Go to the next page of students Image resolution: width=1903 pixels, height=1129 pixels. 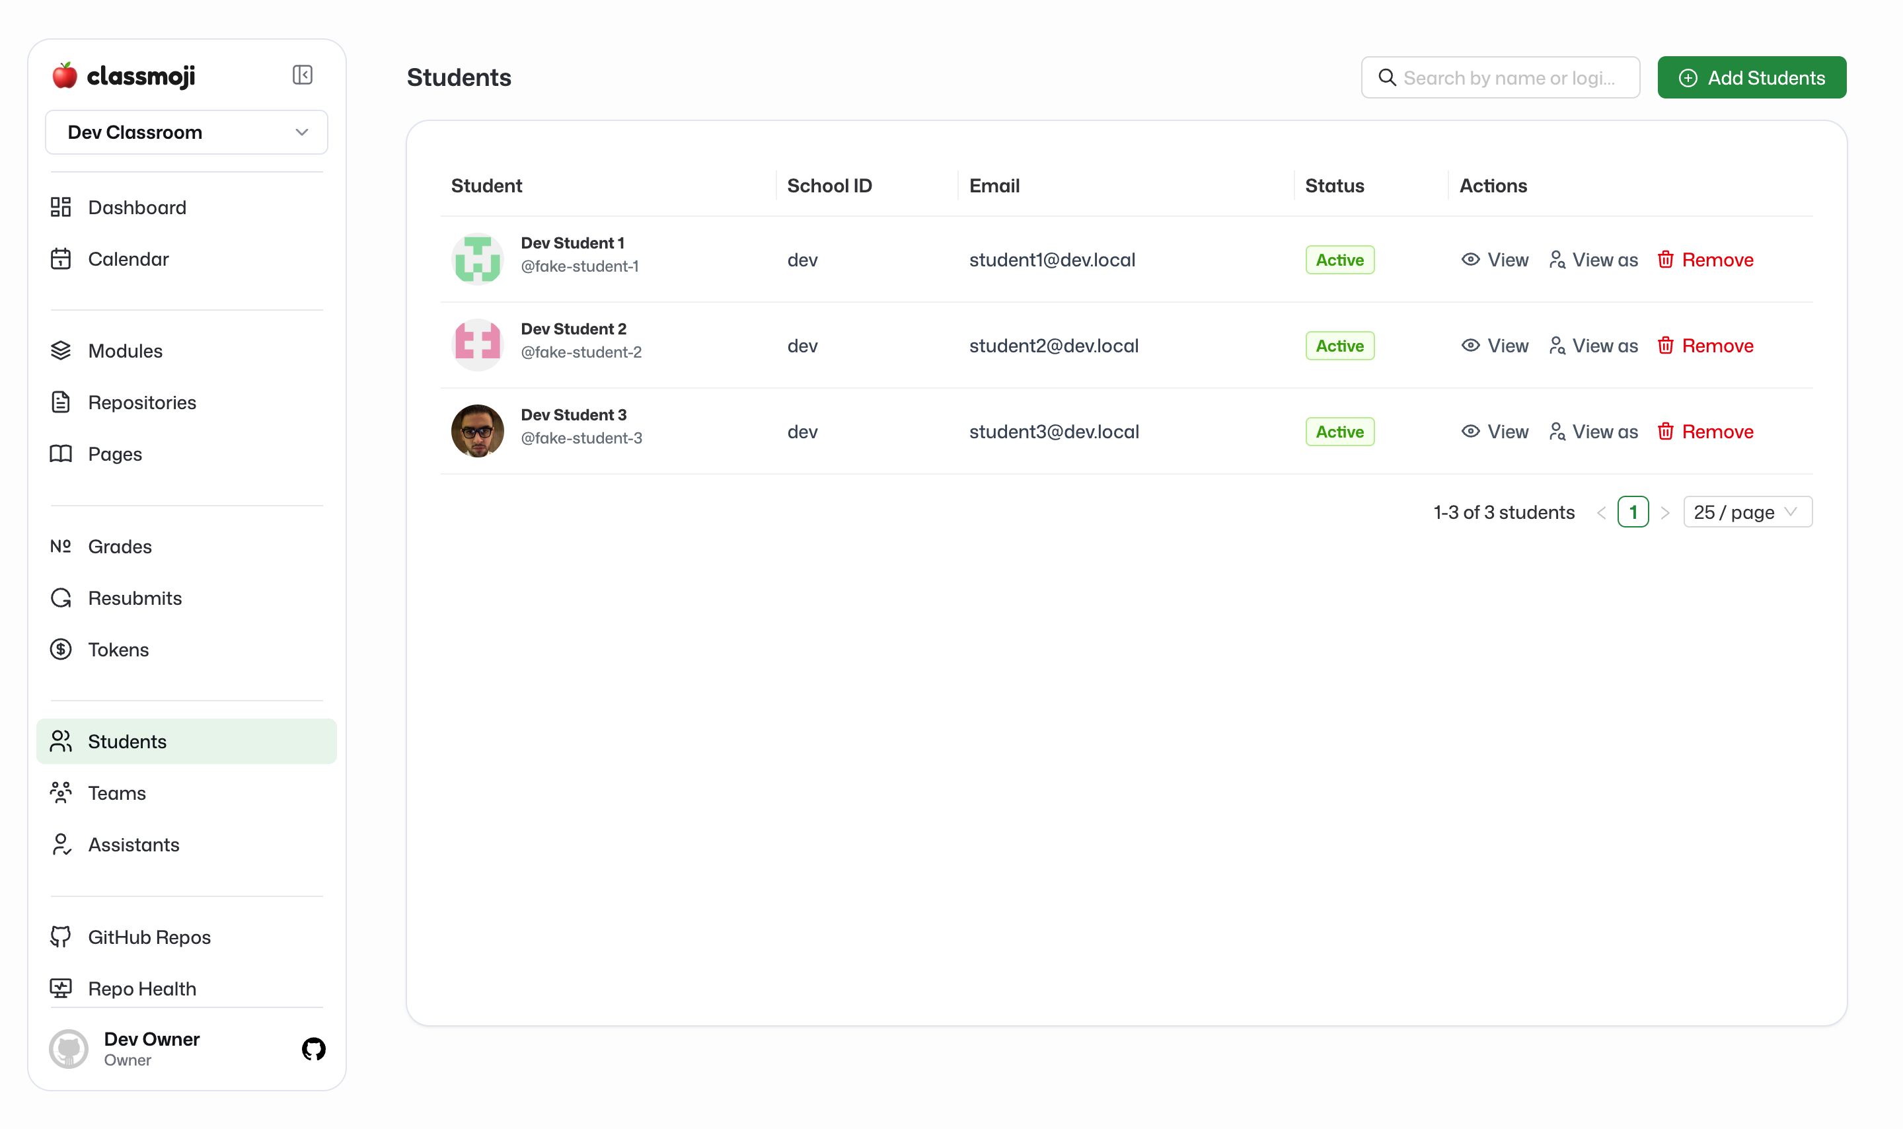click(1665, 513)
